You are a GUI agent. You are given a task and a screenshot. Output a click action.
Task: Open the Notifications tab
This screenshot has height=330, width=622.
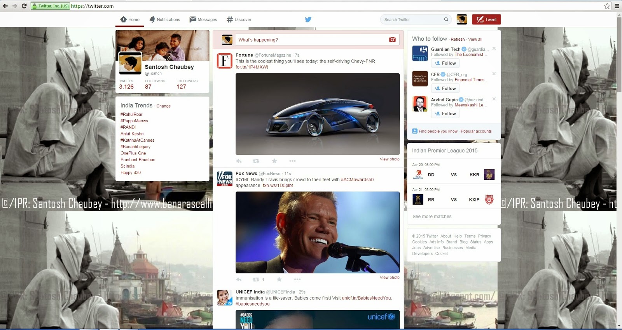coord(164,19)
